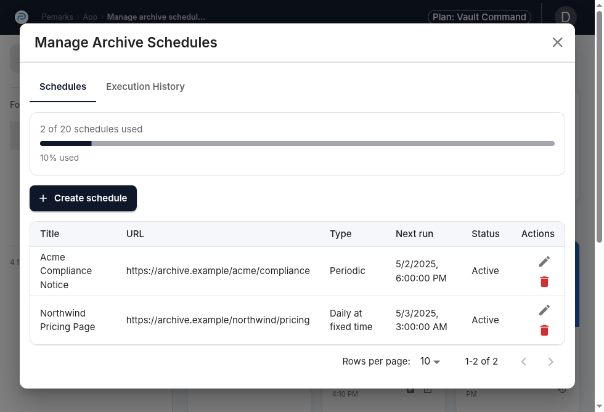Edit the Acme Compliance Notice schedule
Screen dimensions: 604x412
(x=544, y=262)
